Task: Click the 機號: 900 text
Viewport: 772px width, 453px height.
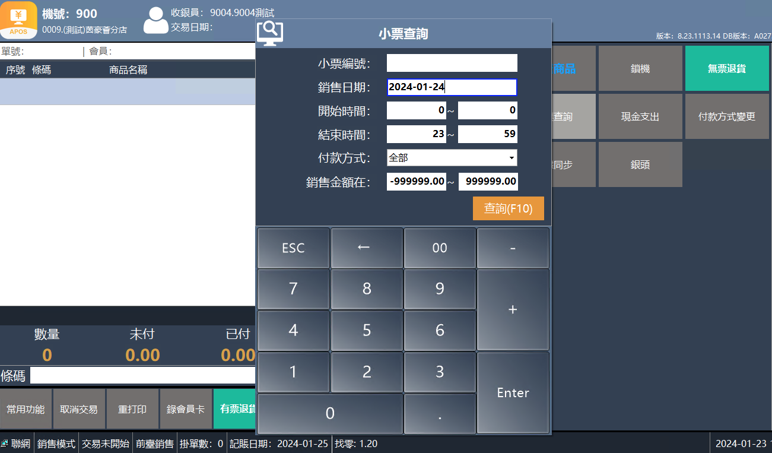Action: click(69, 14)
